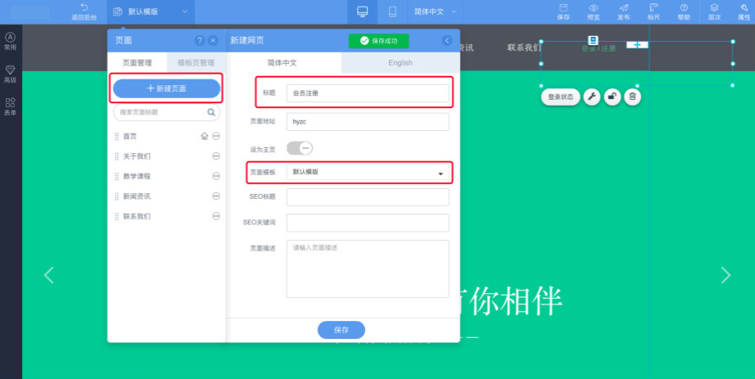755x379 pixels.
Task: Switch to mobile view icon
Action: click(392, 11)
